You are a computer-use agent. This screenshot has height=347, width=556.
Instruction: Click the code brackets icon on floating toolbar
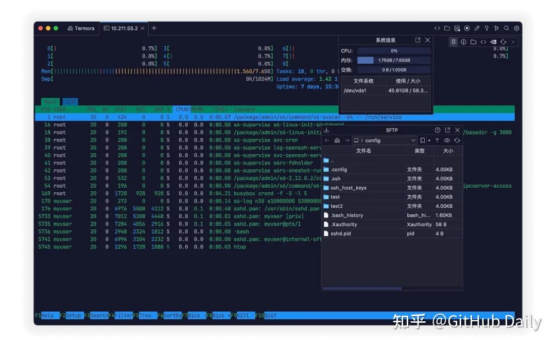pos(483,42)
